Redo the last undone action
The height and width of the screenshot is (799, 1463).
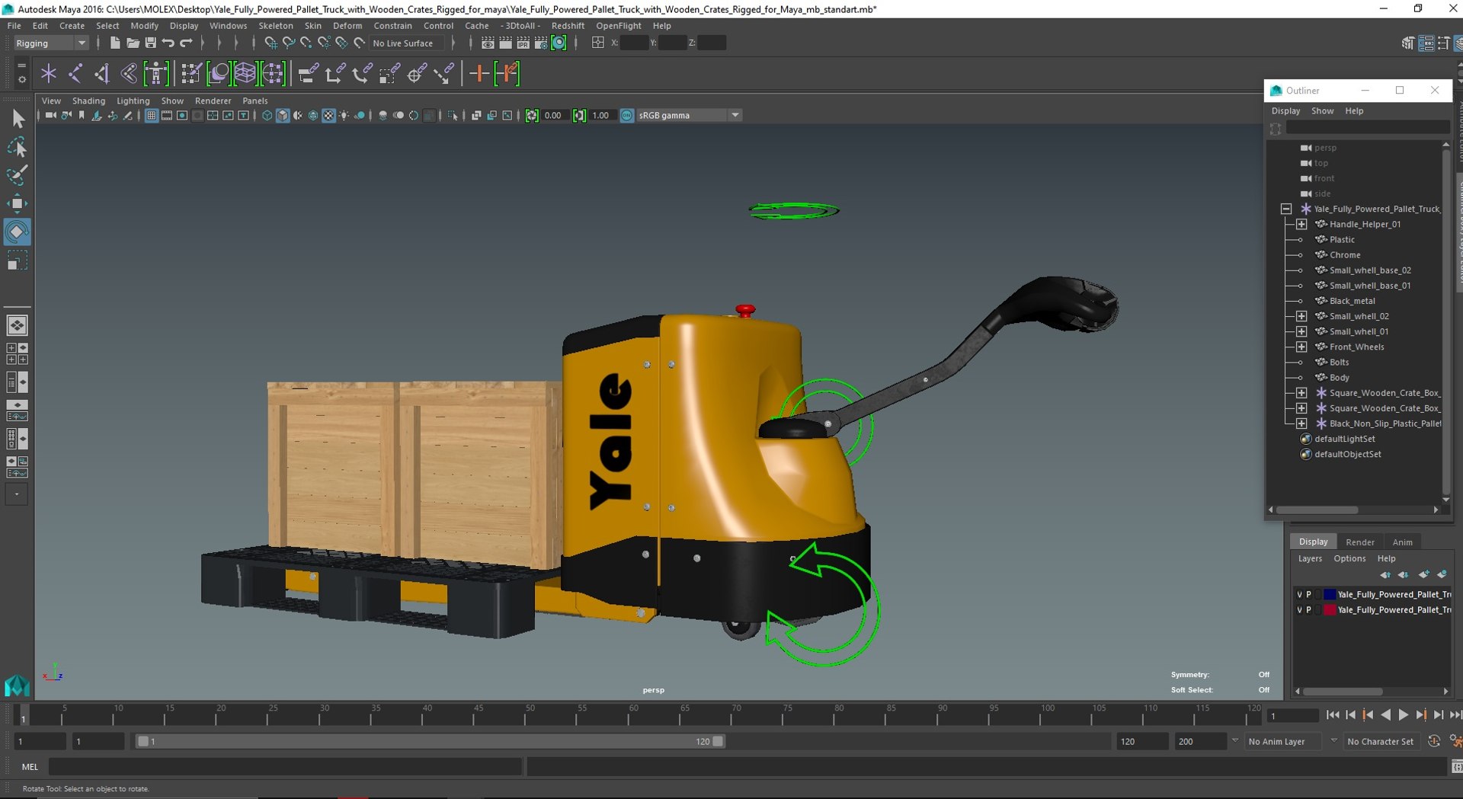pos(186,43)
